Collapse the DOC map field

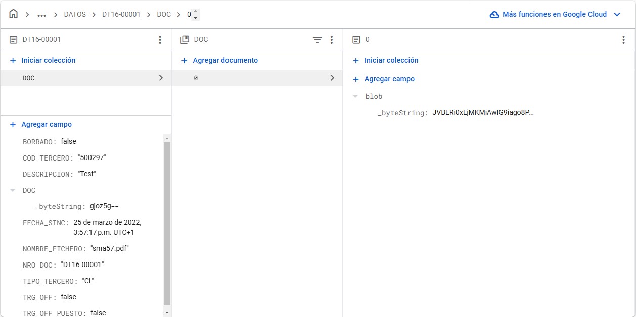coord(13,191)
